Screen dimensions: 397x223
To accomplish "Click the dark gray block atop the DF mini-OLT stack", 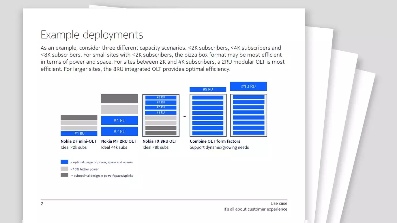I will coord(79,118).
